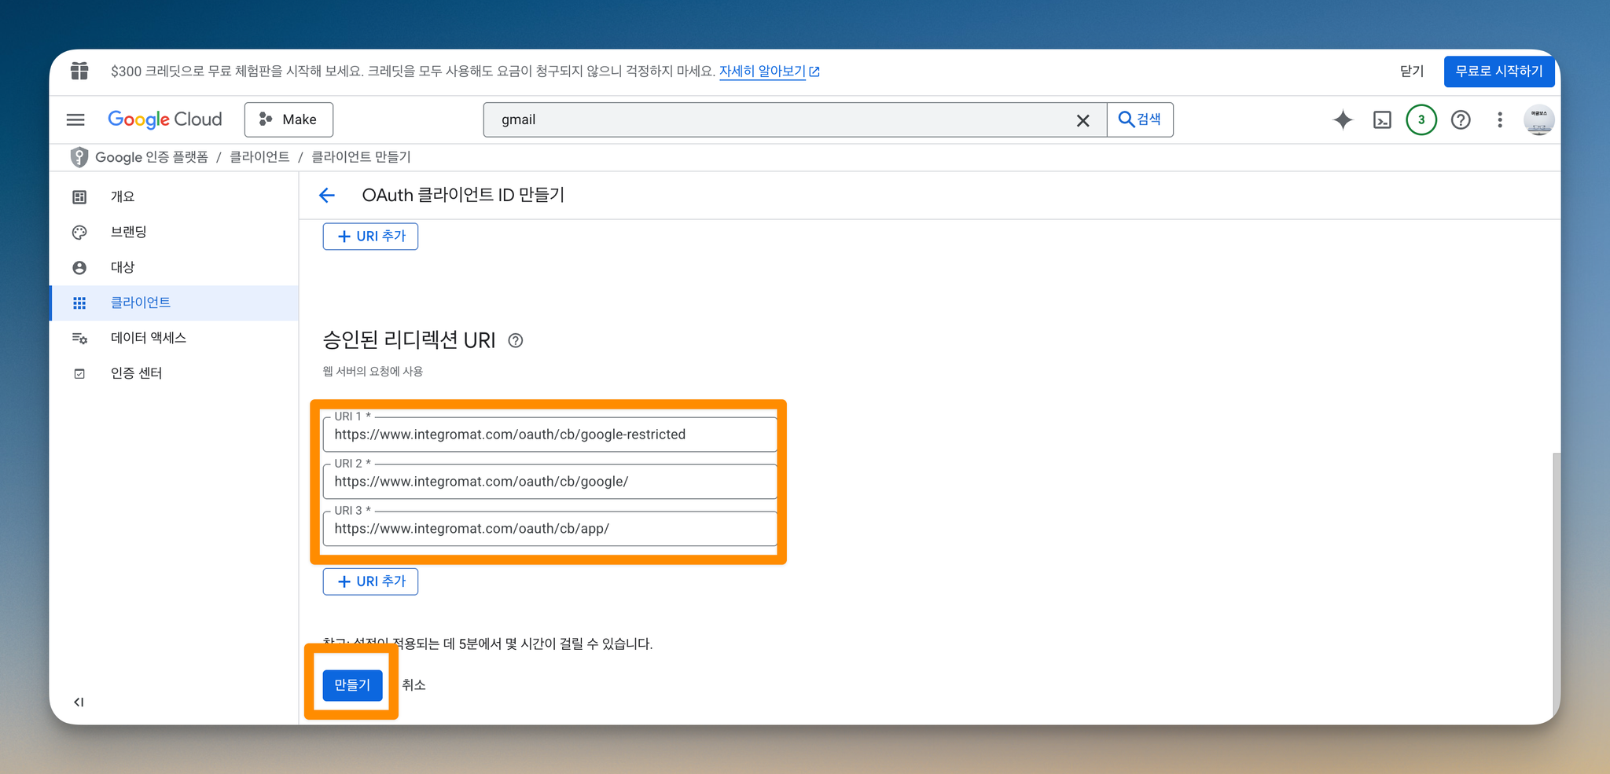Open notifications badge showing 3
1610x774 pixels.
click(1421, 119)
